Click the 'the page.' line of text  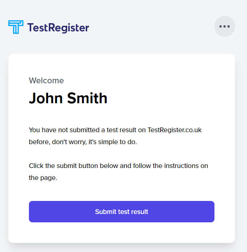[43, 178]
